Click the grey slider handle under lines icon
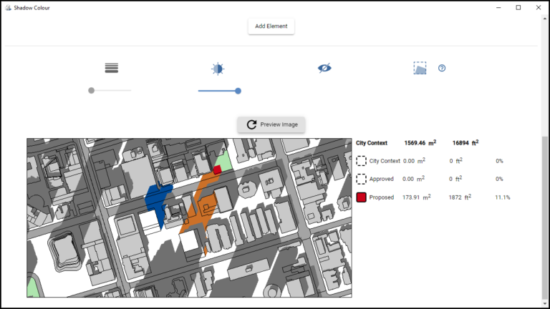The image size is (550, 309). [91, 91]
